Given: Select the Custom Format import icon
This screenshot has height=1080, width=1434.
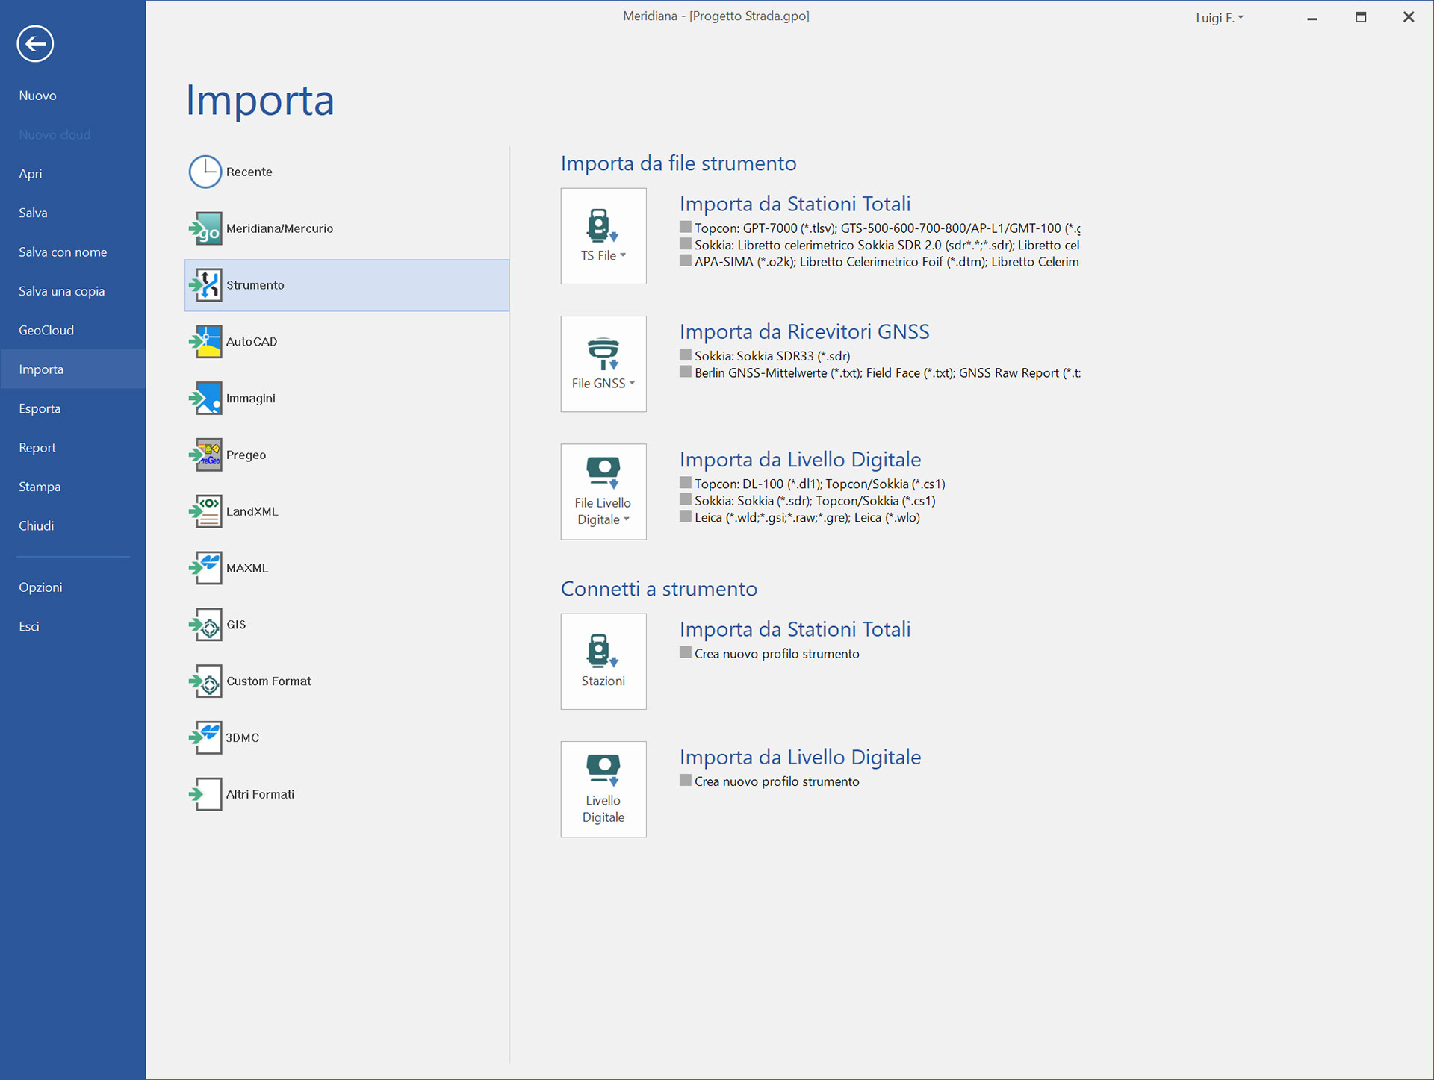Looking at the screenshot, I should coord(205,681).
